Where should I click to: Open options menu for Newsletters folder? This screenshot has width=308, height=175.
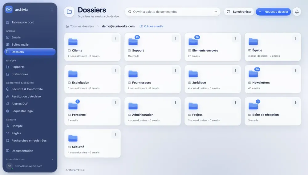pos(296,70)
